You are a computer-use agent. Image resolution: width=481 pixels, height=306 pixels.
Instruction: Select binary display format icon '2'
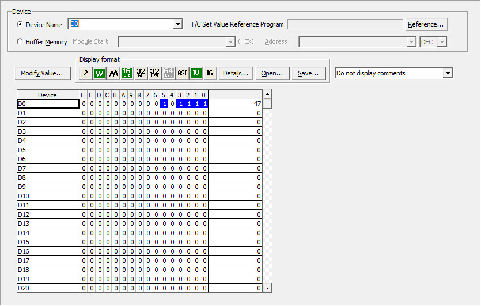pos(86,73)
